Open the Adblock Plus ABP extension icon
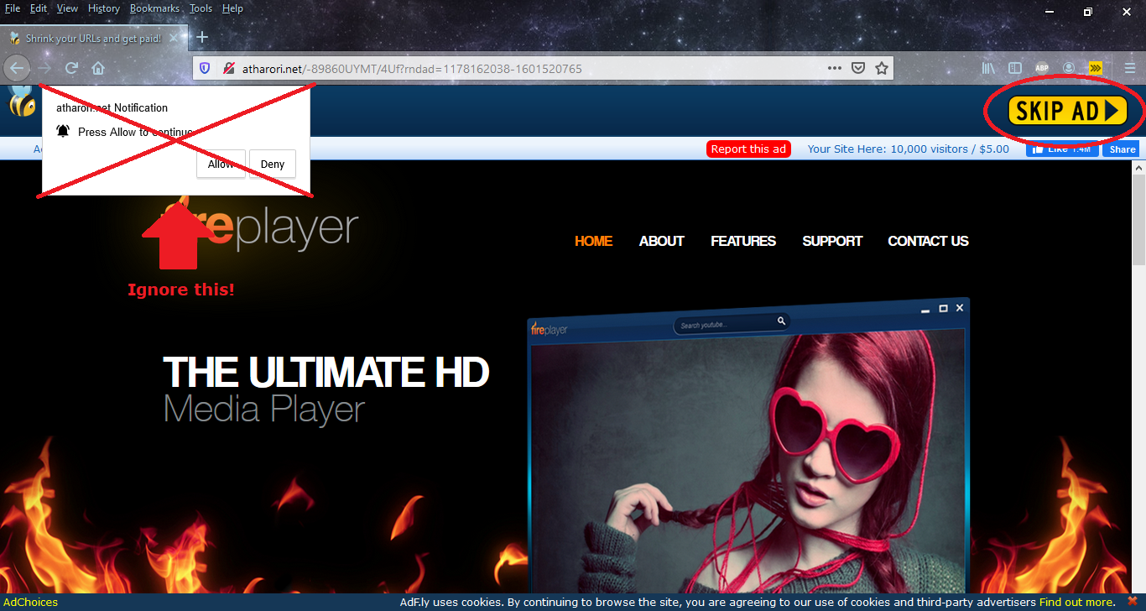This screenshot has width=1146, height=611. (1042, 68)
